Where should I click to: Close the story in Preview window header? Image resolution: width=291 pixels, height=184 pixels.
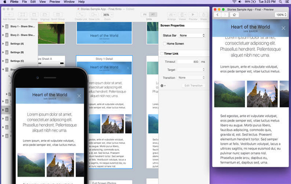coord(283,28)
